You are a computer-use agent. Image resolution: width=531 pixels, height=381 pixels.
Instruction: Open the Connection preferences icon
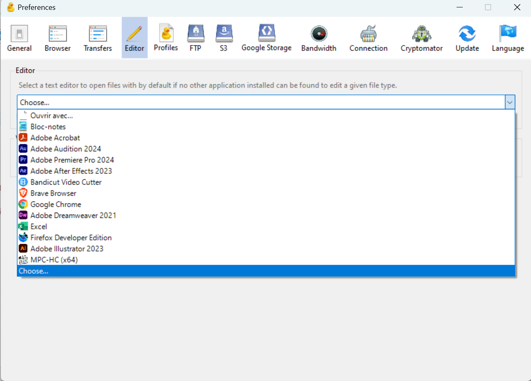369,34
